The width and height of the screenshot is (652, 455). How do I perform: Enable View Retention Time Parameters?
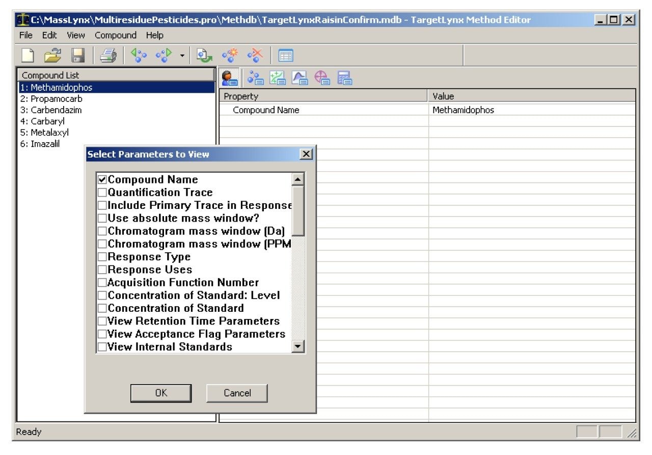tap(102, 321)
